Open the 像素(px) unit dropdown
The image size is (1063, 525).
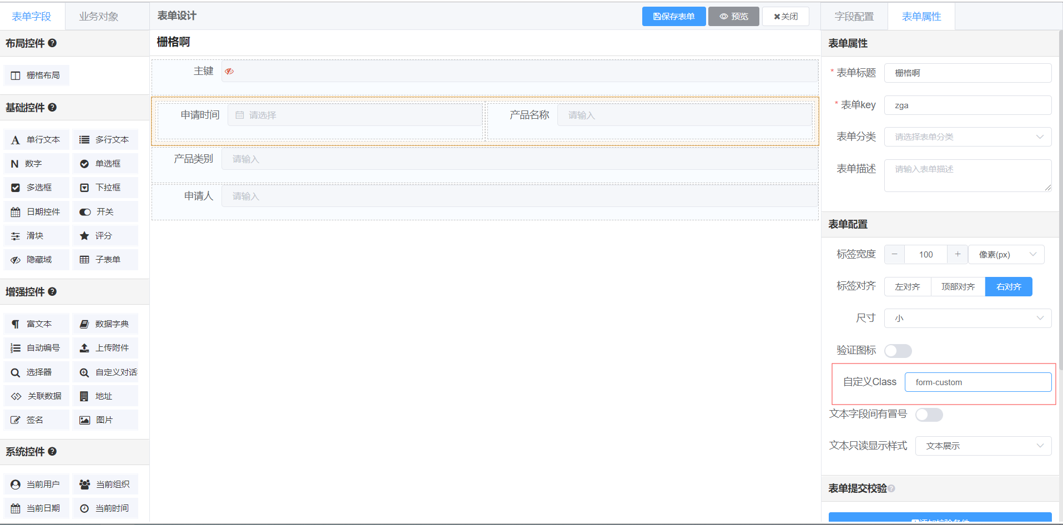point(1006,255)
